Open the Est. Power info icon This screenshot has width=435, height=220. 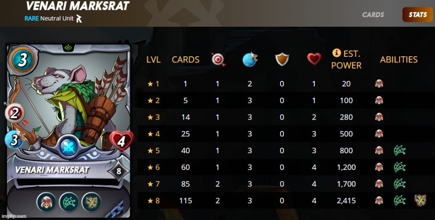pos(336,53)
